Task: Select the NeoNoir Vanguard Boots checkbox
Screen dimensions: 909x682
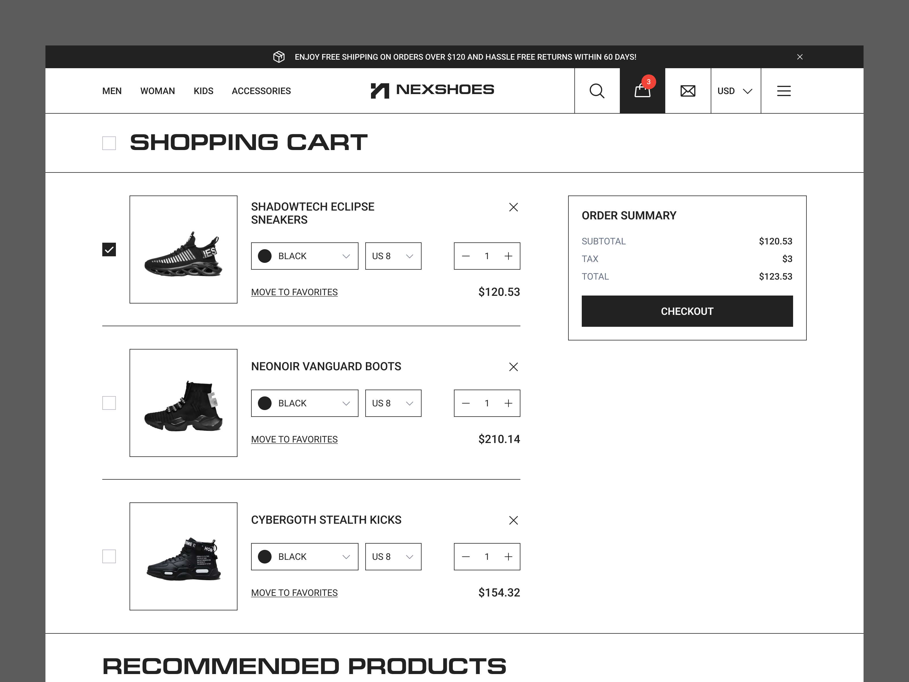Action: point(109,403)
